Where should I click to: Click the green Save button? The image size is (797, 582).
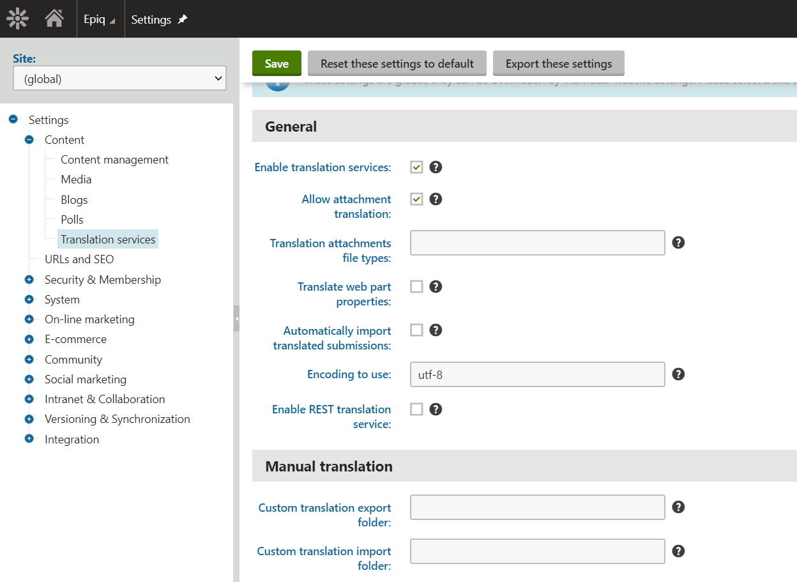277,64
